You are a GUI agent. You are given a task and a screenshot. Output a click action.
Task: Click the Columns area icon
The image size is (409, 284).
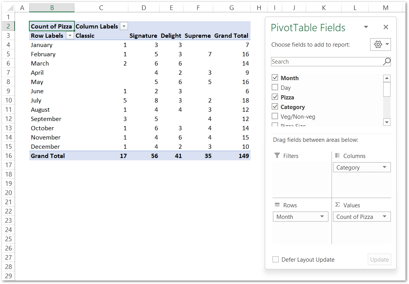[338, 156]
